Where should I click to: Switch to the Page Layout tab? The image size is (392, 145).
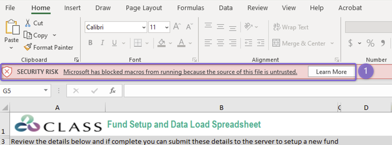pyautogui.click(x=144, y=8)
